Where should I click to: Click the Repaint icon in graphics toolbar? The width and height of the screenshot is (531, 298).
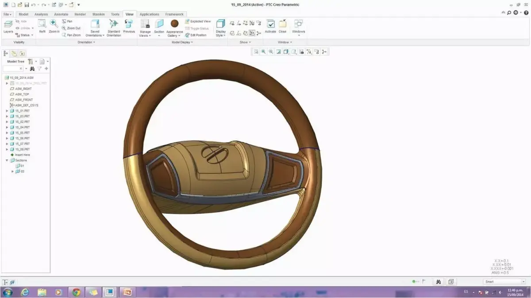click(x=278, y=52)
